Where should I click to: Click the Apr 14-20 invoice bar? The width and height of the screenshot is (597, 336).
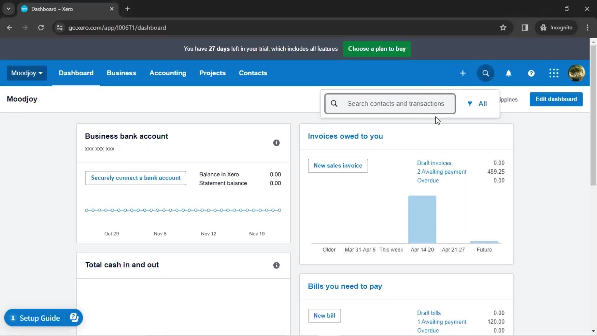coord(422,219)
